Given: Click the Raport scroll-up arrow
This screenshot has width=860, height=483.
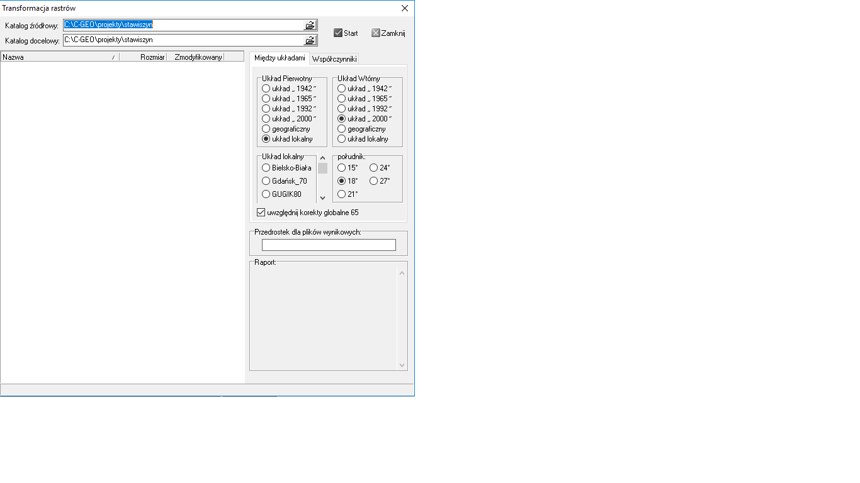Looking at the screenshot, I should click(x=402, y=273).
